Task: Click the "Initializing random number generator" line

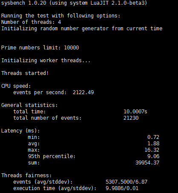Action: click(82, 29)
